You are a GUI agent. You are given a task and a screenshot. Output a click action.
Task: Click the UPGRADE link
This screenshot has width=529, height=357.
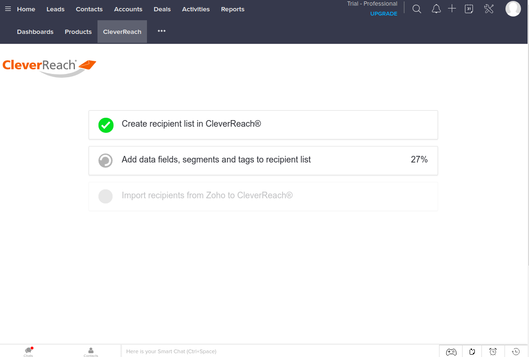[383, 14]
